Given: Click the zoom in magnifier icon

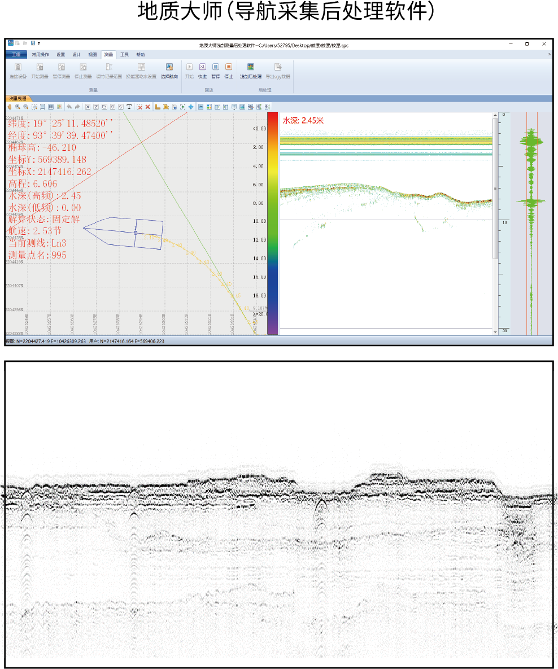Looking at the screenshot, I should pos(18,107).
